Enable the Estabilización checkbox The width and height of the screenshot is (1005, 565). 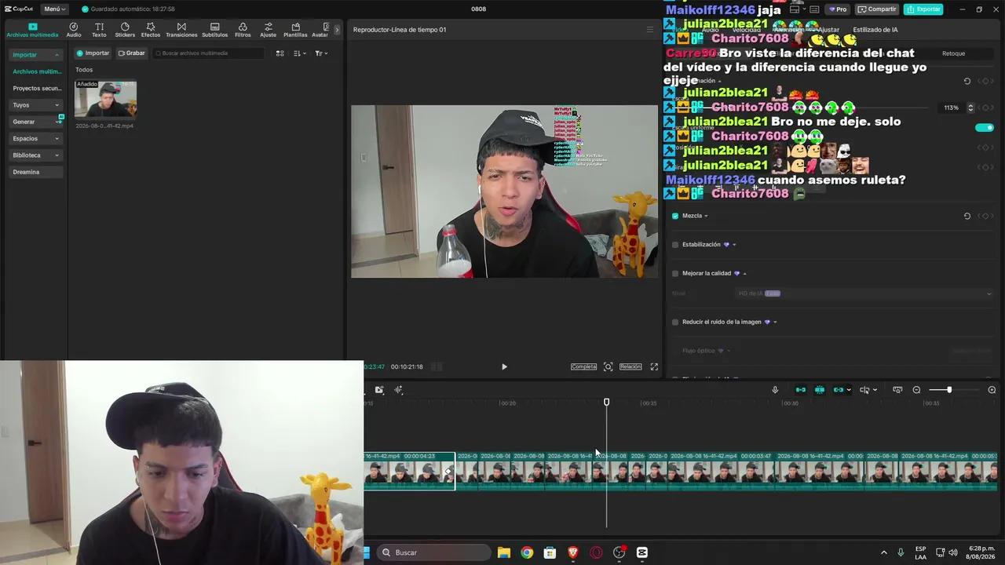[675, 245]
